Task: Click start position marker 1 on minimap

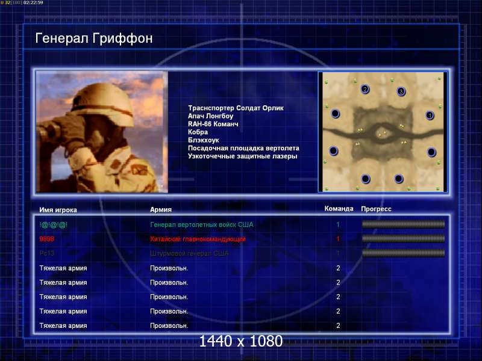Action: click(430, 116)
